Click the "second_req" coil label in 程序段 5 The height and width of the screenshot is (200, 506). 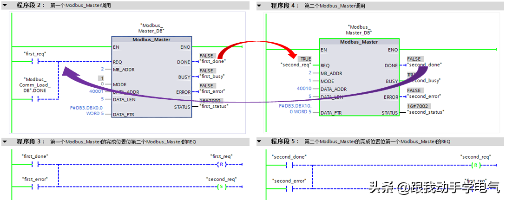(476, 157)
